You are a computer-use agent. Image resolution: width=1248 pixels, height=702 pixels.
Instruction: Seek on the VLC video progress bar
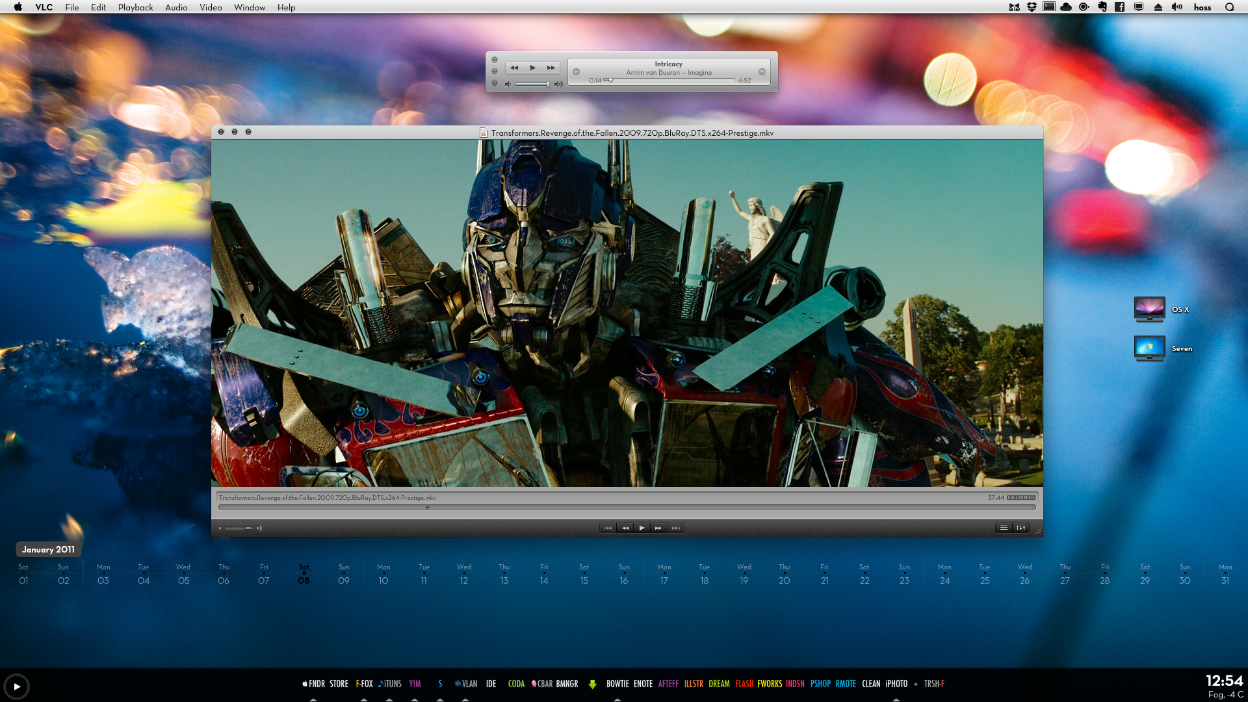pos(627,507)
